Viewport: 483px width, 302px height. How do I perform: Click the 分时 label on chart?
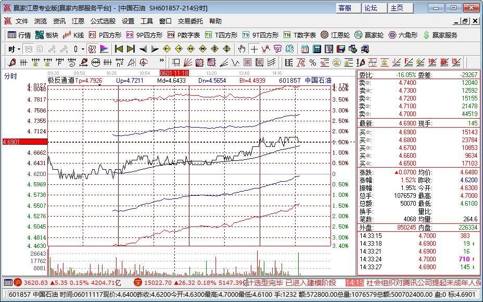click(x=10, y=76)
